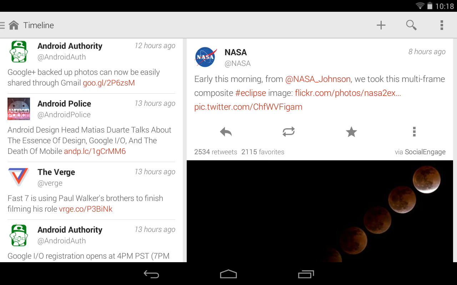
Task: Favorite the NASA tweet with star
Action: pos(351,132)
